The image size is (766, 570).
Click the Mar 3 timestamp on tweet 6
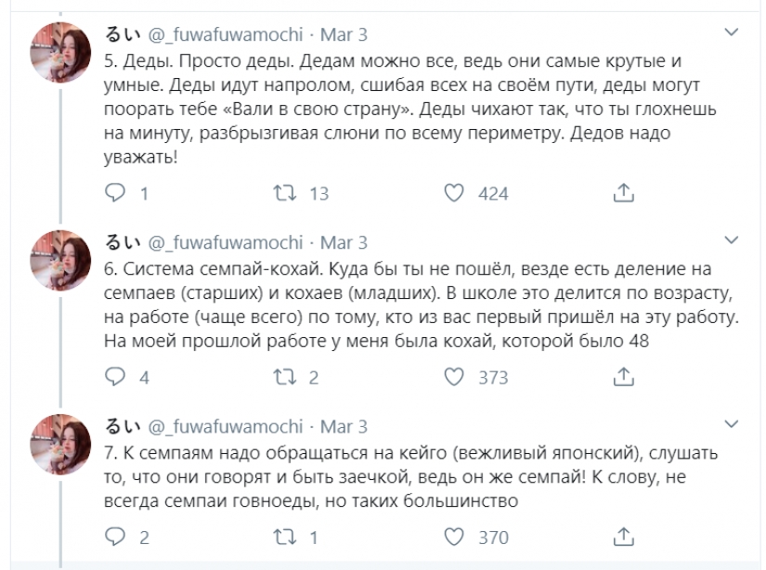click(344, 241)
